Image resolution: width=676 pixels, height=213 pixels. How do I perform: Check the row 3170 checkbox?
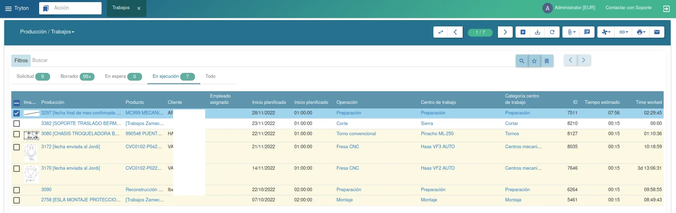(17, 169)
